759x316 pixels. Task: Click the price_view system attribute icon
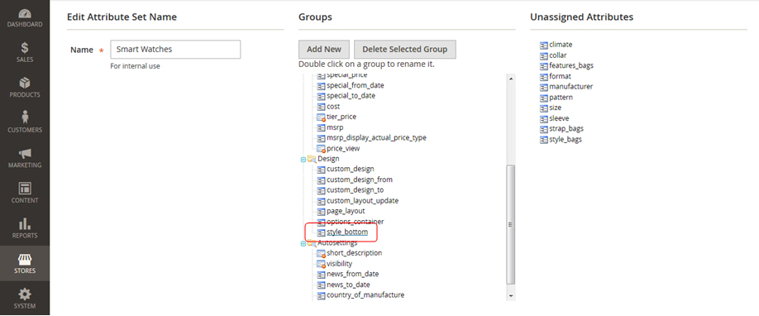click(321, 149)
